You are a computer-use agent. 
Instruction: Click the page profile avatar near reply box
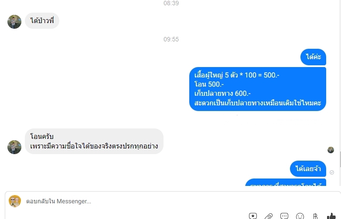(15, 201)
